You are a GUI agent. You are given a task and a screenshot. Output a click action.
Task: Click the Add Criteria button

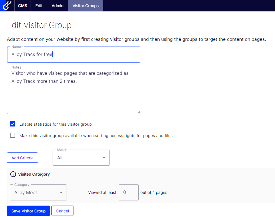pyautogui.click(x=22, y=158)
